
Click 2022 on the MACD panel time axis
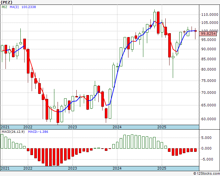(x=28, y=168)
